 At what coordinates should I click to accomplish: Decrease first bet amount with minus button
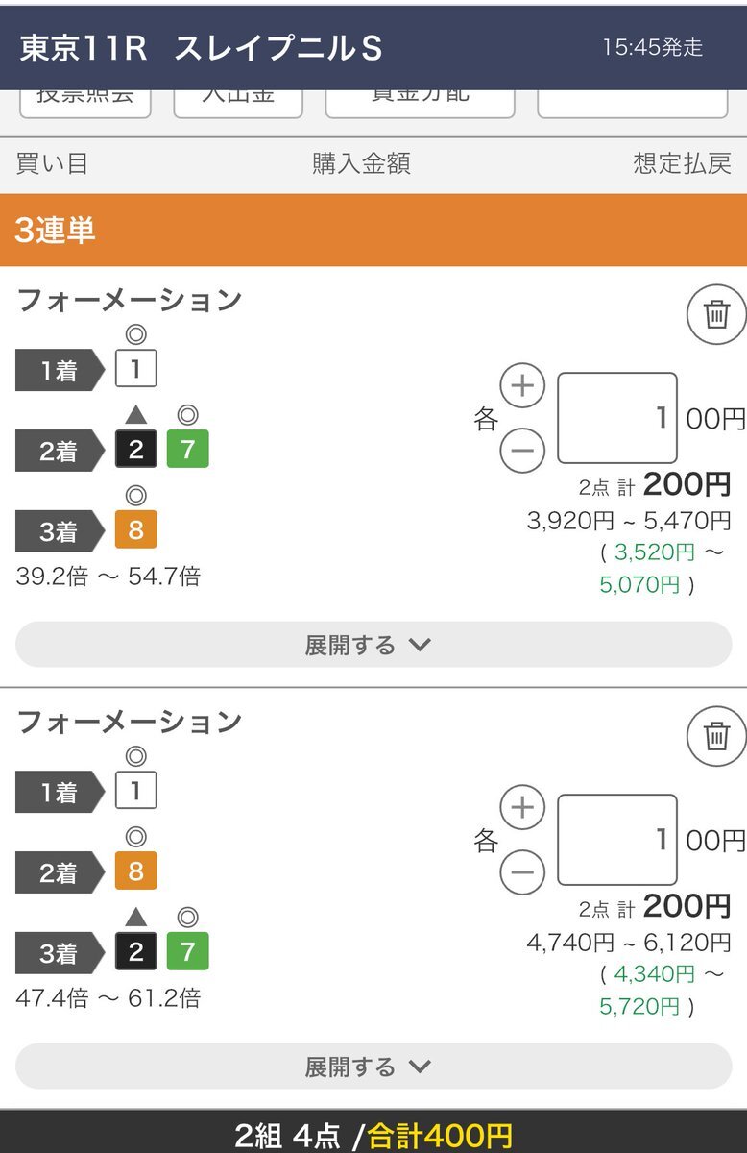(522, 450)
